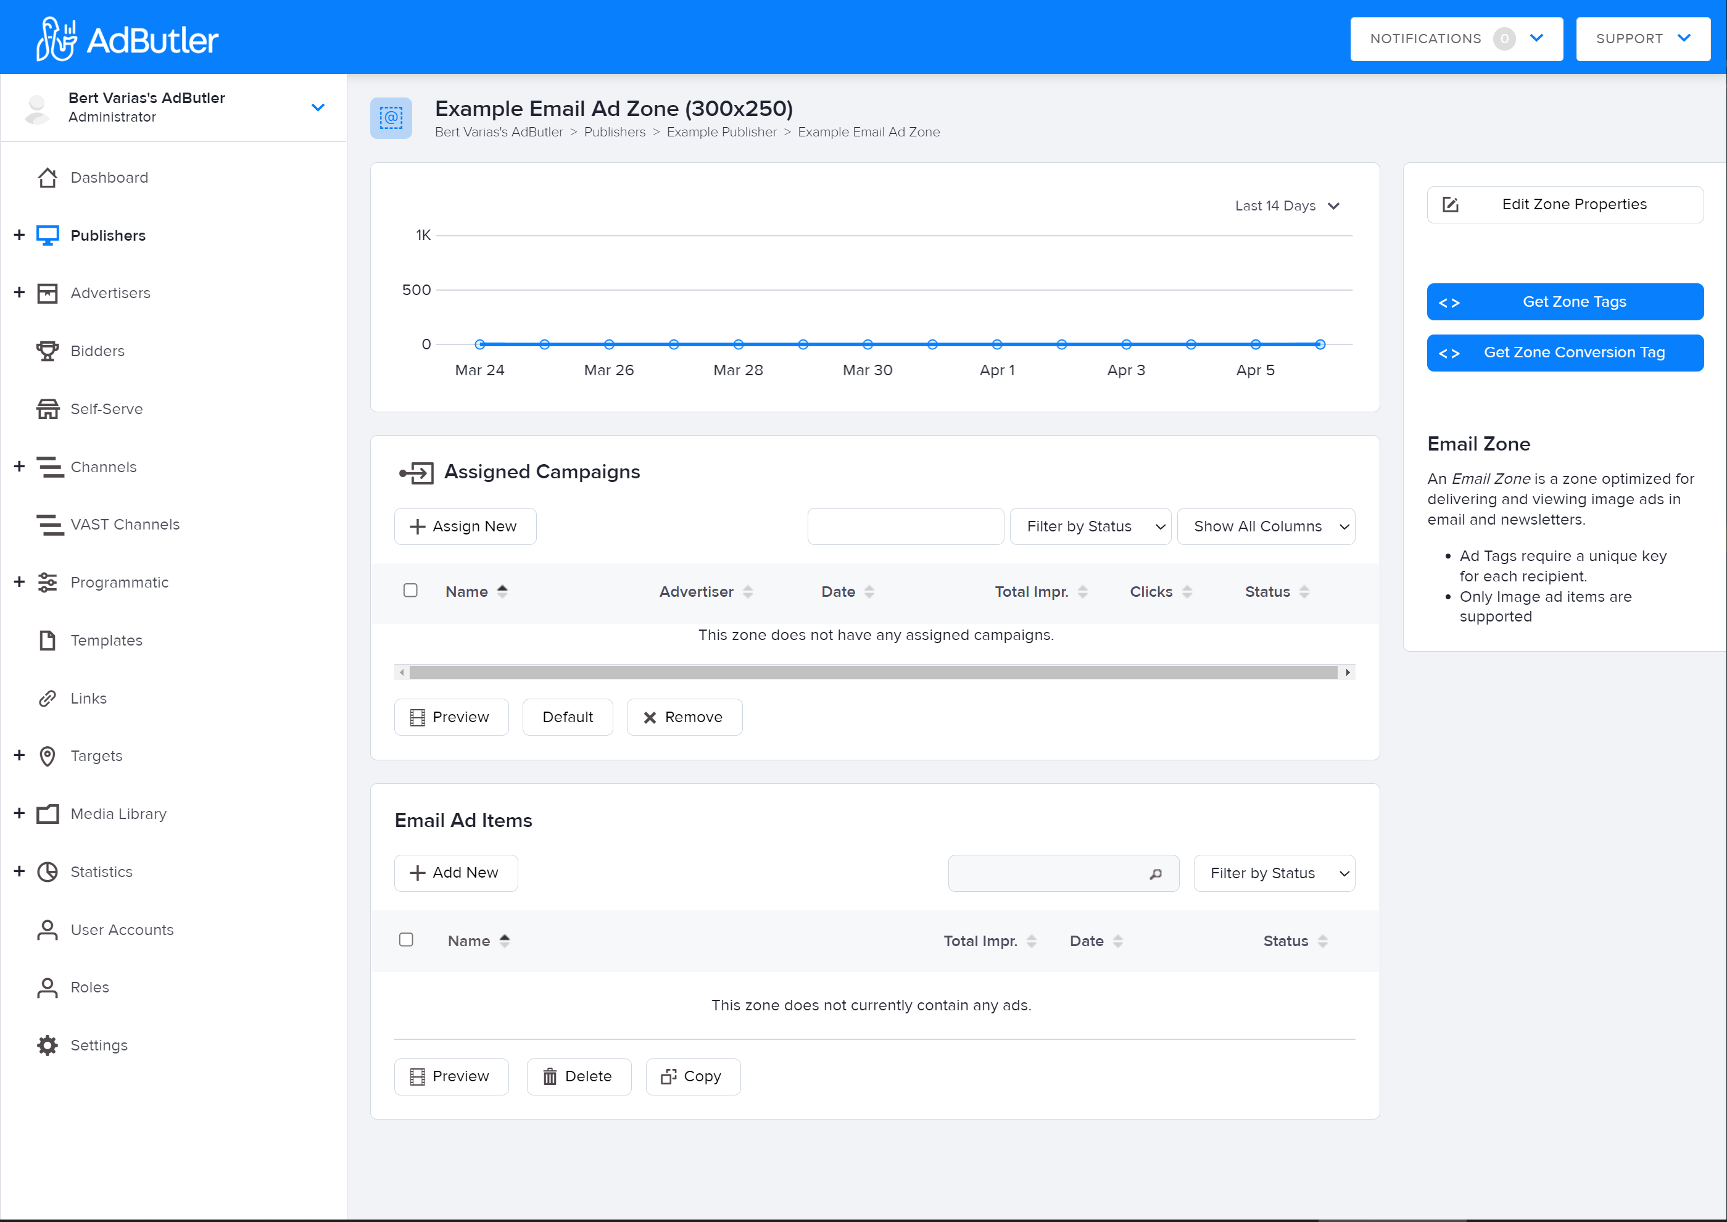Open the Support menu
The height and width of the screenshot is (1222, 1727).
point(1642,39)
